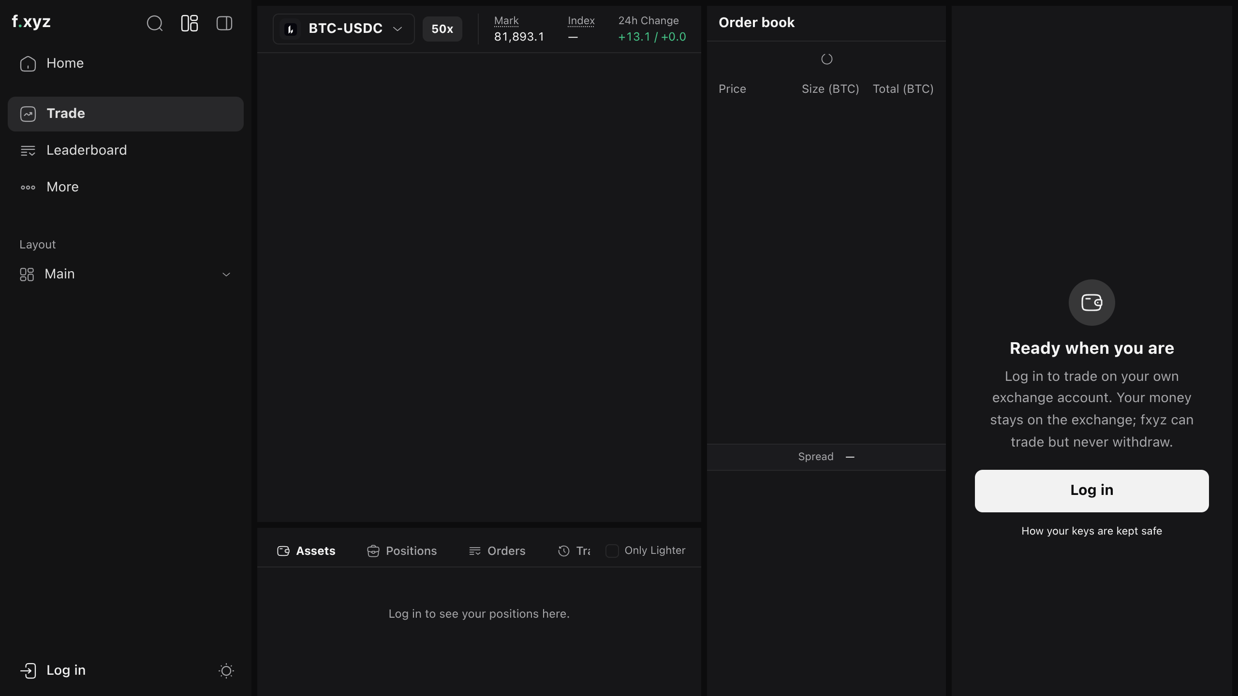Open the BTC-USDC market selector
The height and width of the screenshot is (696, 1238).
[x=344, y=29]
